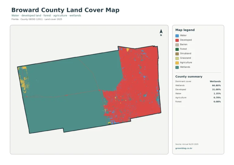Click the north arrow compass icon
This screenshot has height=165, width=234.
click(x=161, y=33)
